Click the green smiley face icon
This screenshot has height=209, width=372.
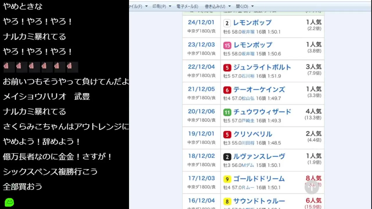click(x=9, y=202)
